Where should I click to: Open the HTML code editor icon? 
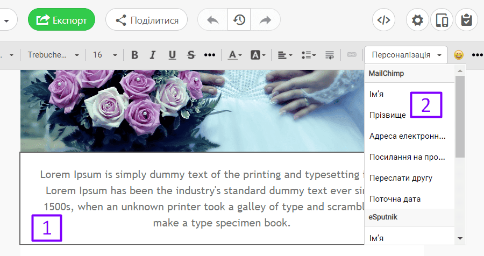(x=383, y=20)
